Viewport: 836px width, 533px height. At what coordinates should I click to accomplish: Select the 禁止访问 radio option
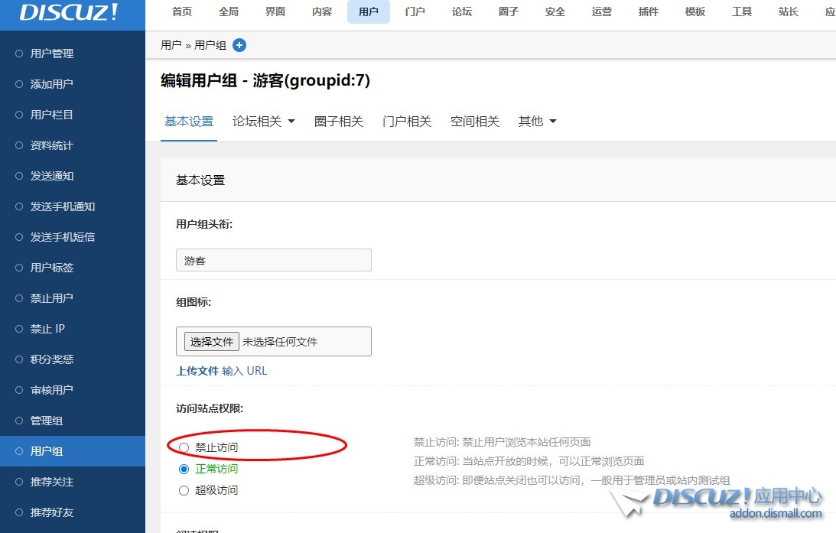184,447
